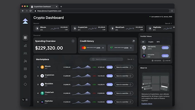Save the 0.12 ETH token

(165, 56)
